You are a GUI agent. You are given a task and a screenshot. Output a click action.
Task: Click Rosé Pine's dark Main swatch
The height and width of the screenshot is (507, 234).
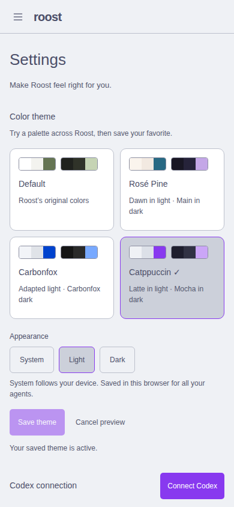coord(190,164)
